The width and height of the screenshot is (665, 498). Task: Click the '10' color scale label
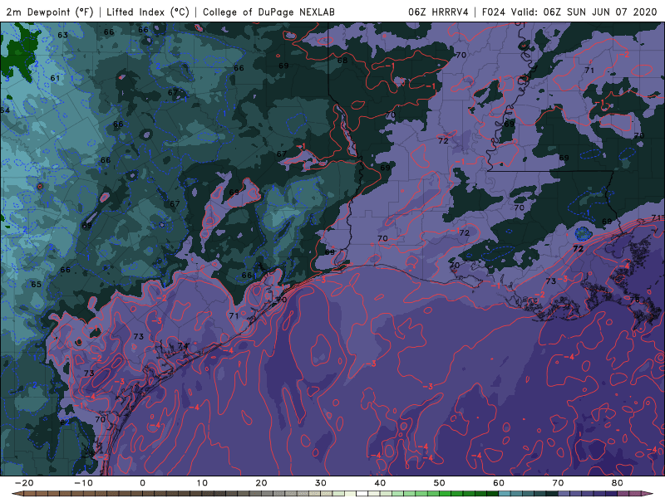point(202,483)
